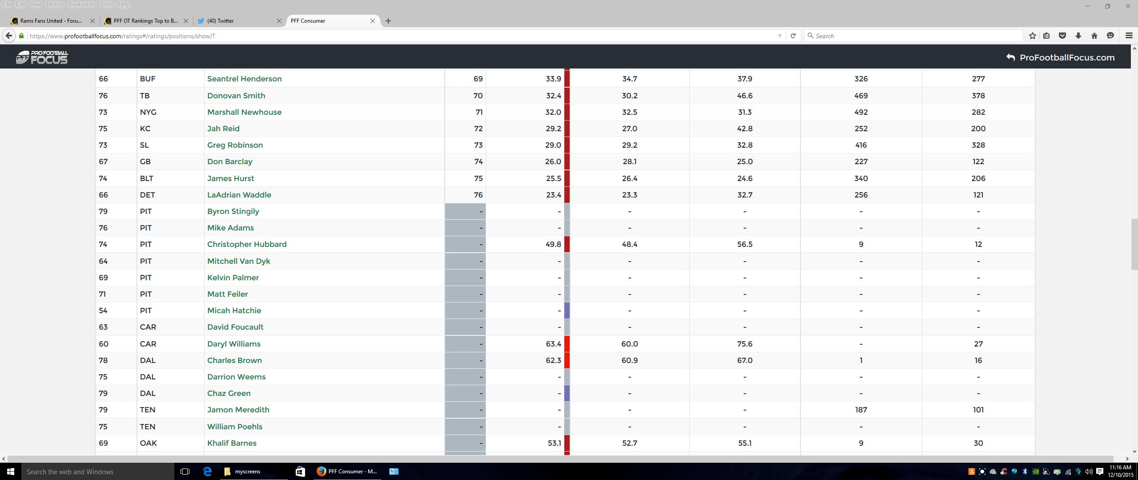Open the Edit menu
Screen dimensions: 1138x480
[x=20, y=4]
